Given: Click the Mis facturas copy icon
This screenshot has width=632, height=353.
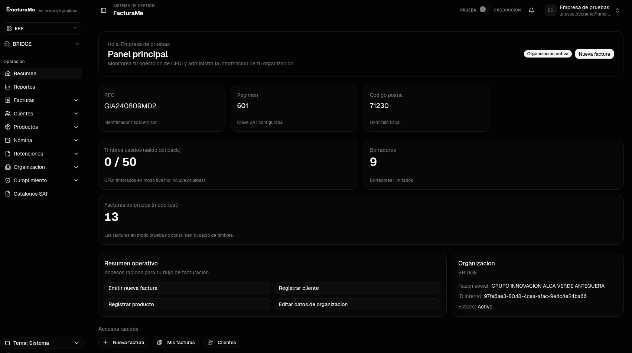Looking at the screenshot, I should (x=160, y=342).
